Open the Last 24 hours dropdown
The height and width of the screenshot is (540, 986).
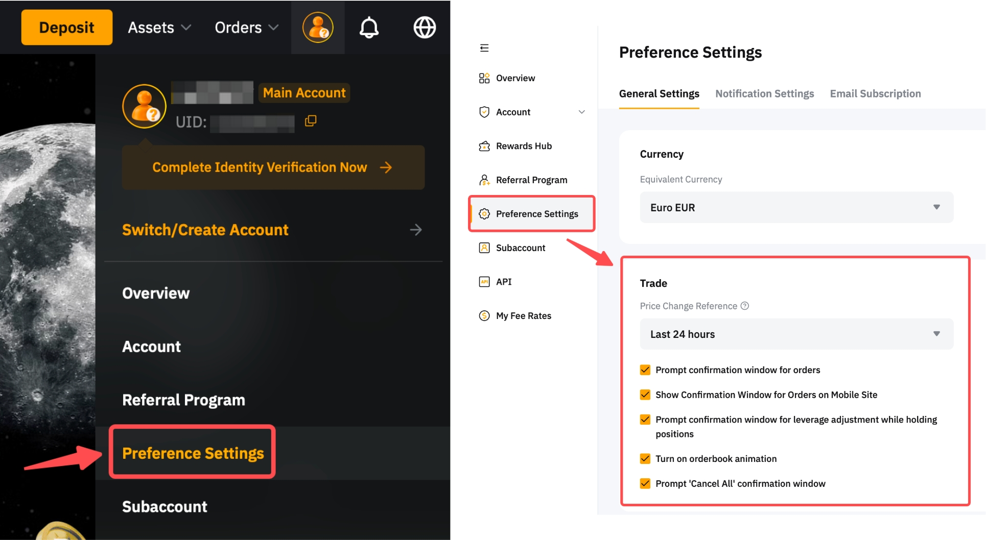[x=796, y=334]
